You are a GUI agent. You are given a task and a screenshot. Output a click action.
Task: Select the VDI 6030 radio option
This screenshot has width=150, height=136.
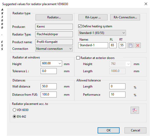click(x=14, y=110)
